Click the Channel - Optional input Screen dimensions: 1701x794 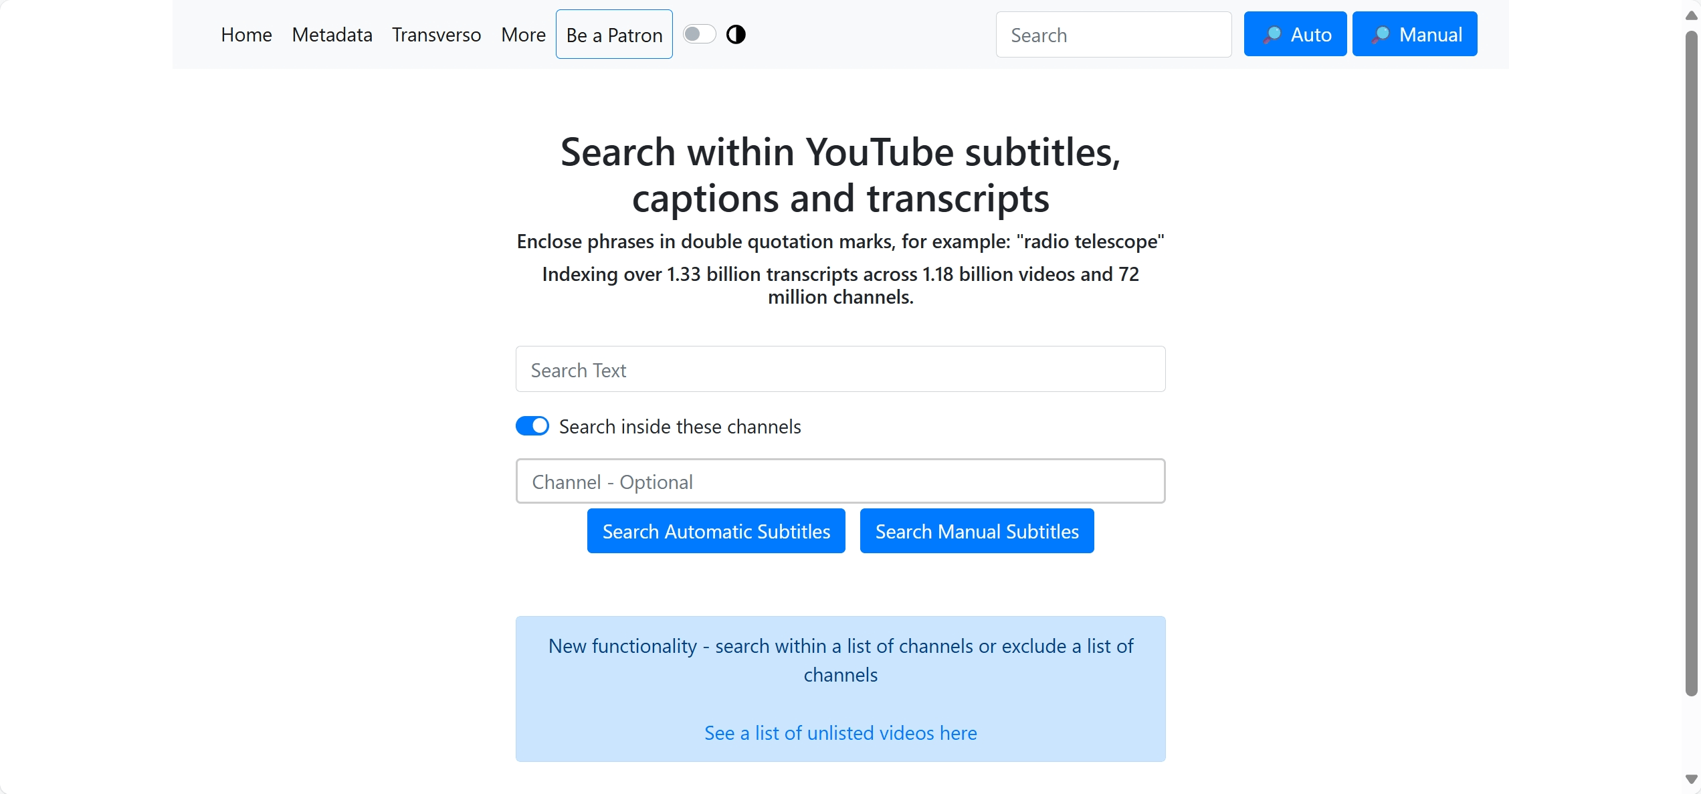click(x=840, y=481)
